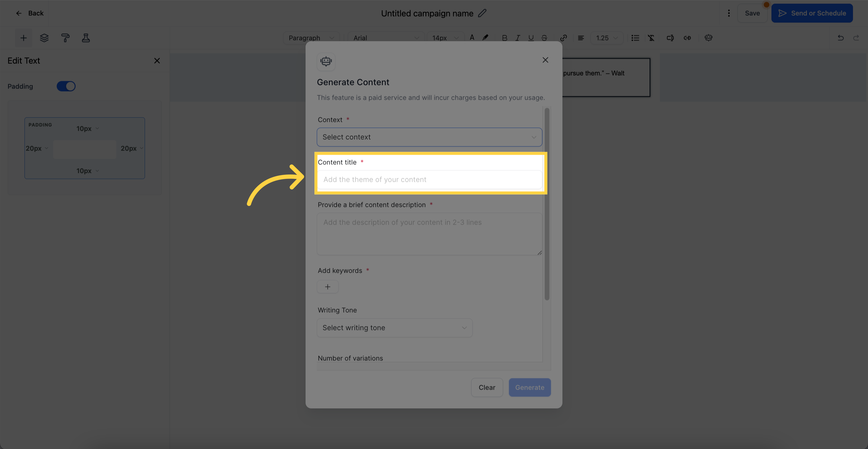Click the Strikethrough formatting icon
Image resolution: width=868 pixels, height=449 pixels.
544,37
